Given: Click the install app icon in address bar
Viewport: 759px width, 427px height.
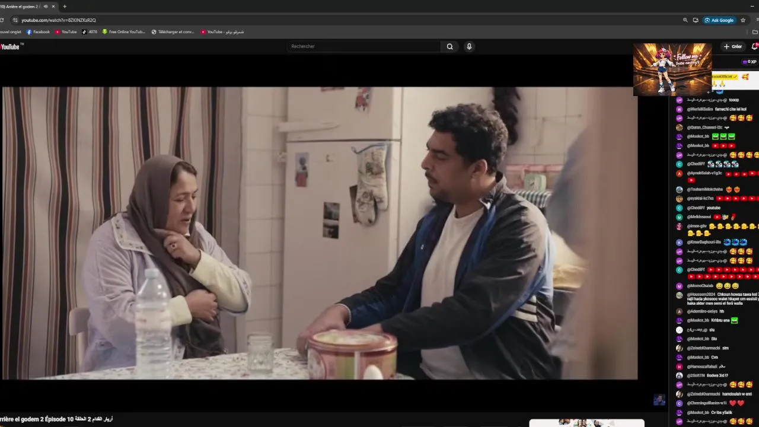Looking at the screenshot, I should point(696,20).
